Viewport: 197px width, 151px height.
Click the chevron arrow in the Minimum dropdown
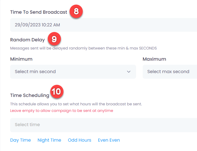(129, 72)
